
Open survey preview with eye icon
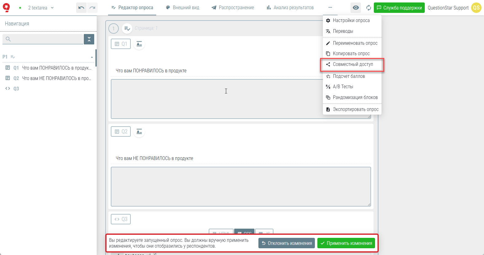[356, 8]
